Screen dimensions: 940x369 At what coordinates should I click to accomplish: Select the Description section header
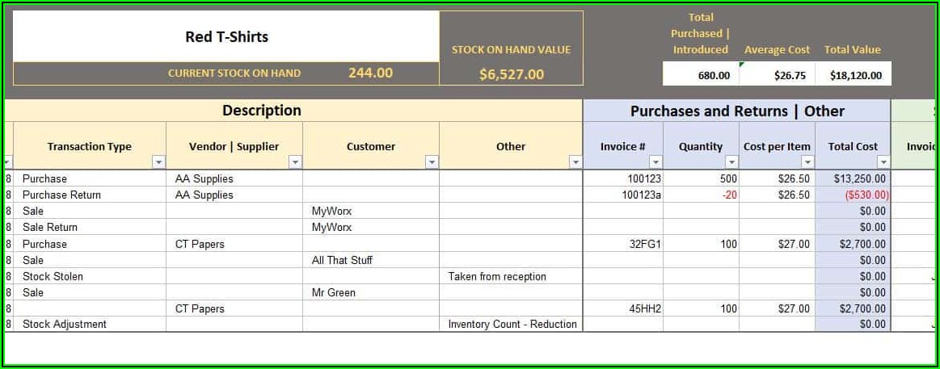click(x=261, y=111)
